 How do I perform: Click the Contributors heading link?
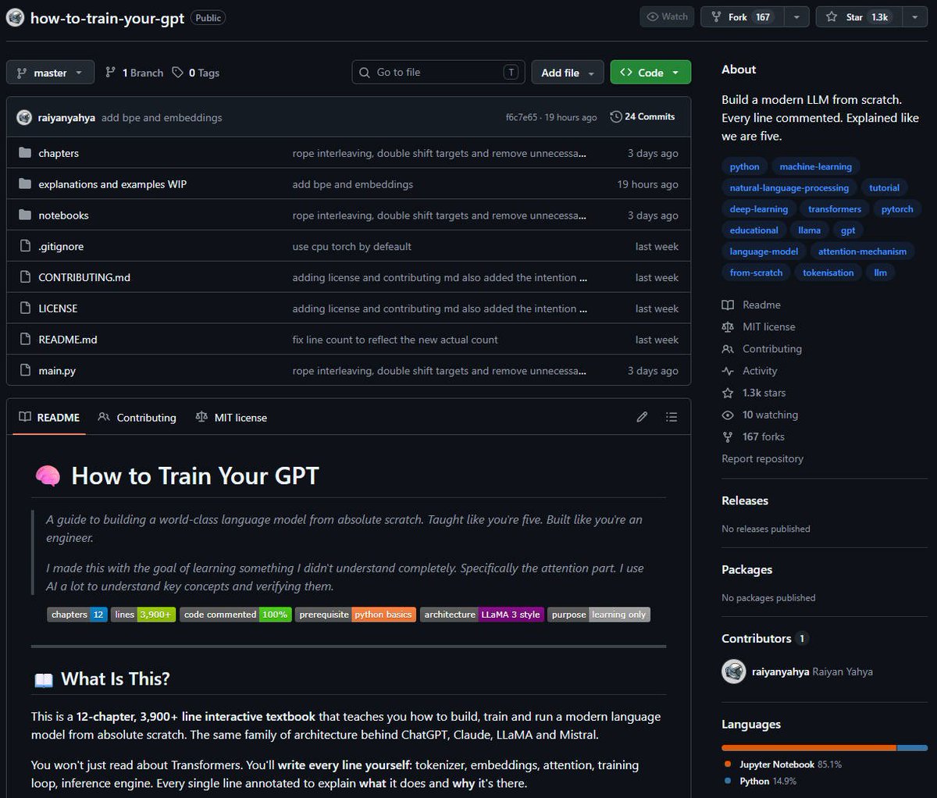click(x=756, y=638)
